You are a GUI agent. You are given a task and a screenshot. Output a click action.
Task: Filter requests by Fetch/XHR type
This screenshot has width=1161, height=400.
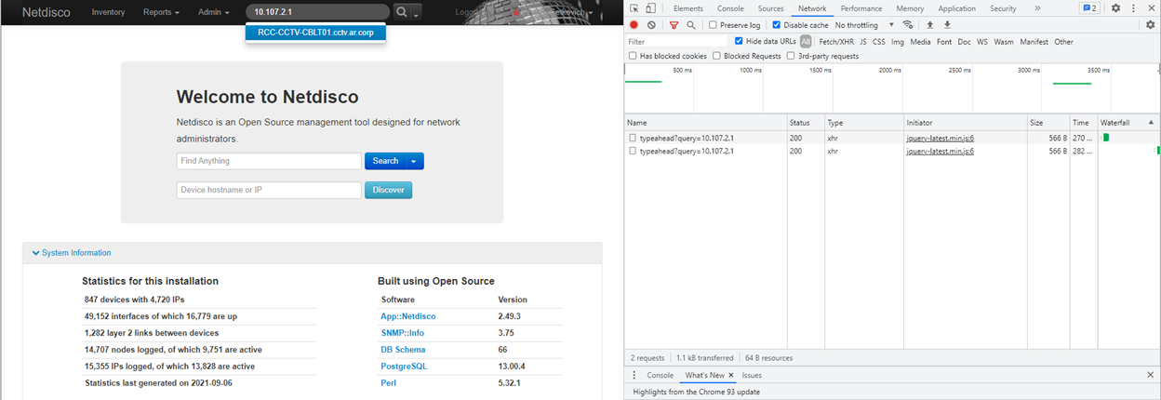(836, 41)
